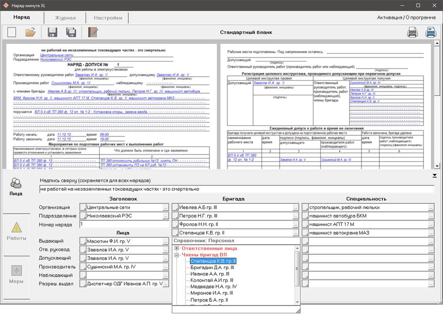
Task: Save using the single floppy disk icon
Action: click(52, 32)
